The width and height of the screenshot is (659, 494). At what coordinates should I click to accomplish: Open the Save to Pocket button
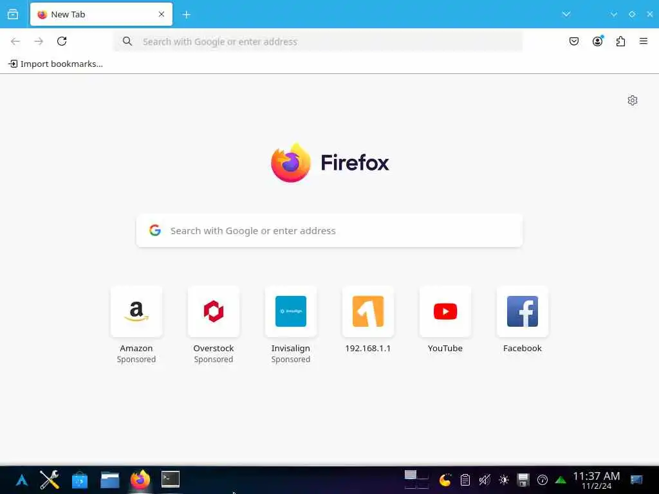(574, 41)
